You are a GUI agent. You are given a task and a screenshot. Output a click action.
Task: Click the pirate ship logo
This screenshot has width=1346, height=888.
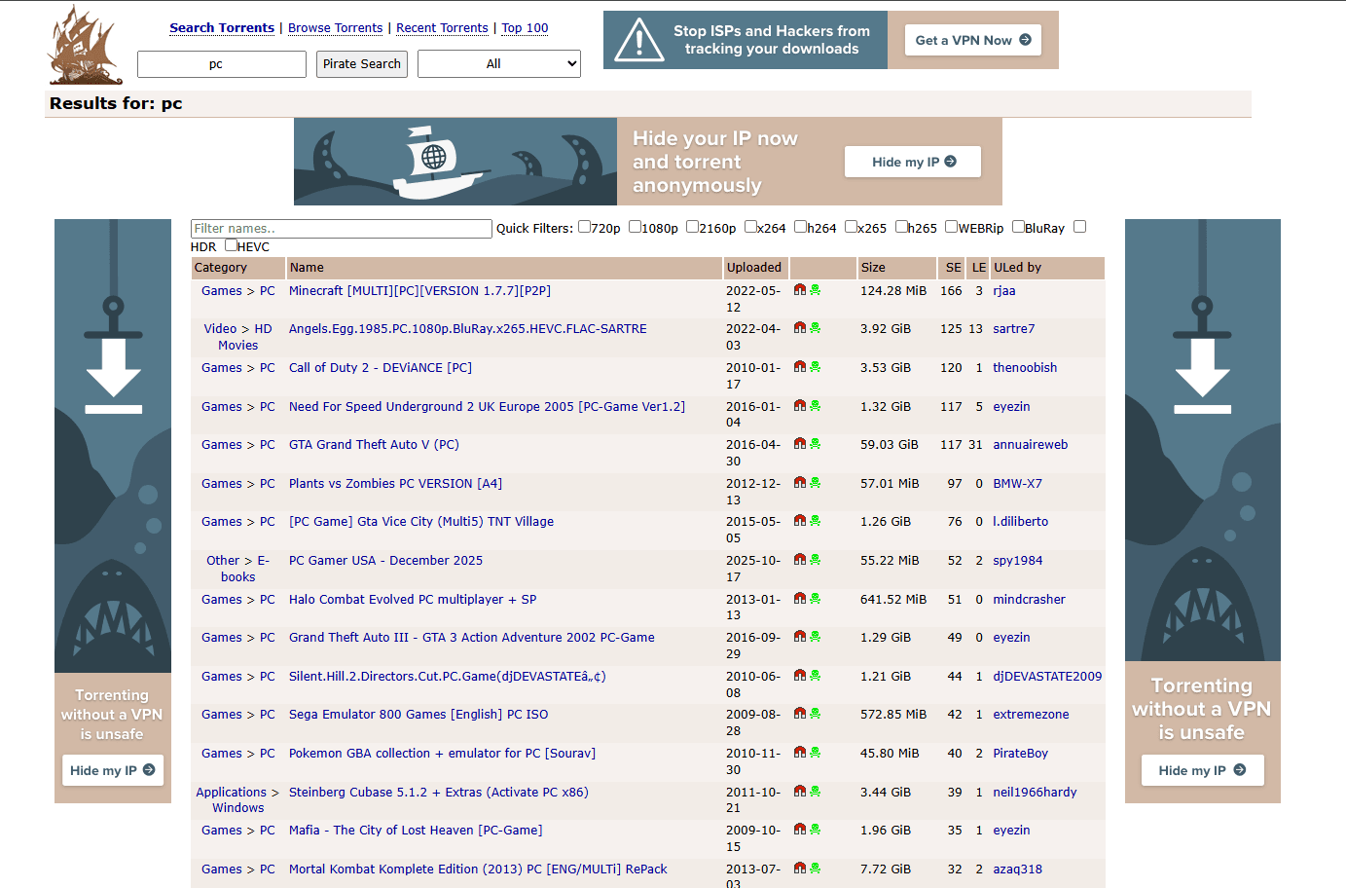[85, 45]
